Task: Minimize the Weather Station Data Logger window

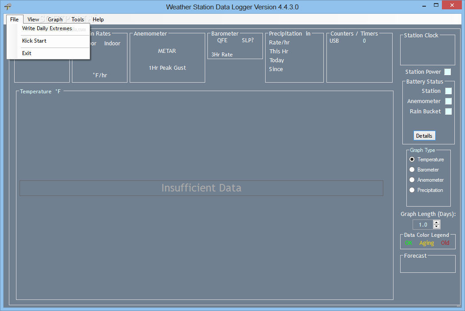Action: tap(425, 5)
